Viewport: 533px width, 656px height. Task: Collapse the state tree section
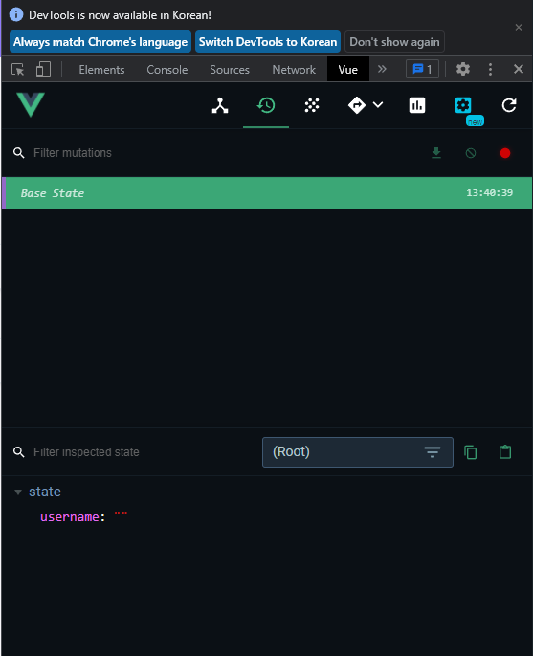[18, 492]
